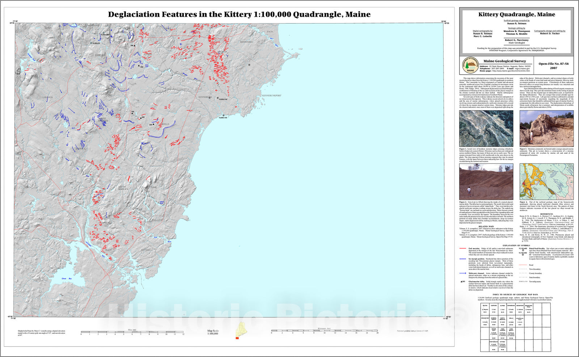579x357 pixels.
Task: Click 'Robert D. Tucker' cartographic credit
Action: click(x=550, y=34)
